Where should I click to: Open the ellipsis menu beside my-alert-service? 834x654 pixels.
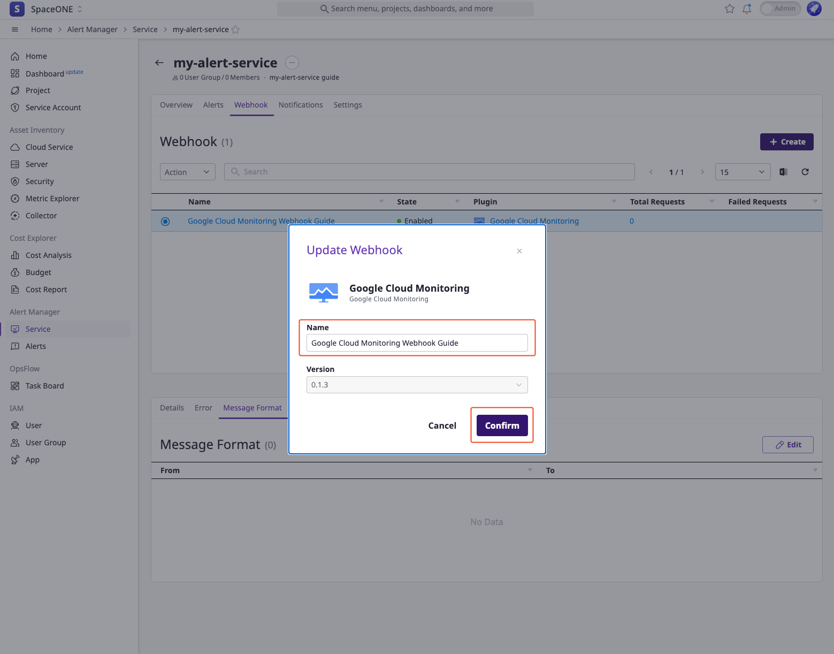coord(292,63)
